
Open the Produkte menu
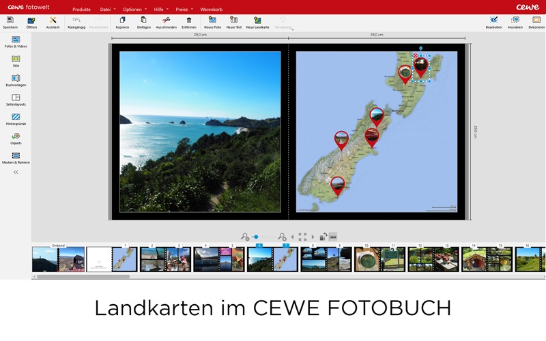(x=81, y=10)
